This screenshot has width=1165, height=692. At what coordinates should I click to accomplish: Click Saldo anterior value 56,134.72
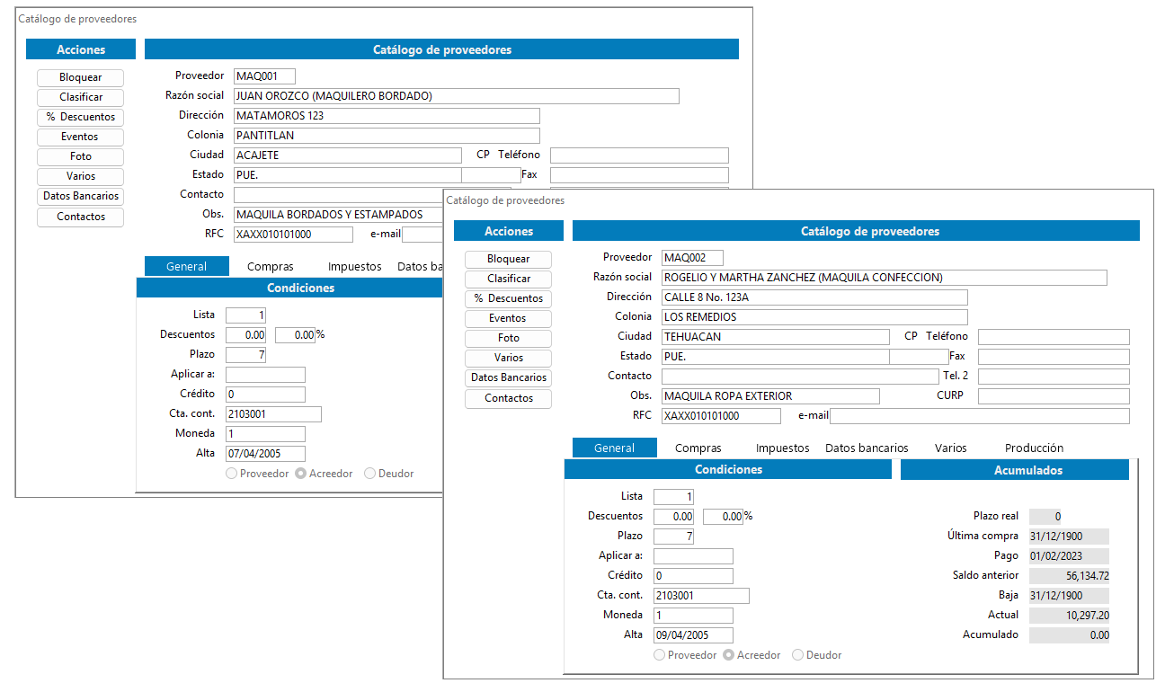click(1069, 576)
